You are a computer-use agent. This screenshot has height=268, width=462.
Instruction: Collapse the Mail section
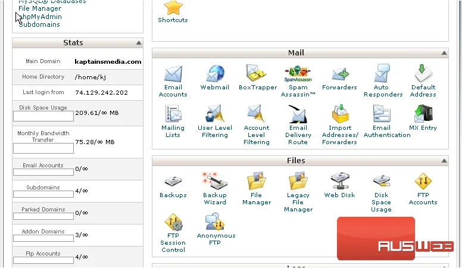pyautogui.click(x=444, y=53)
